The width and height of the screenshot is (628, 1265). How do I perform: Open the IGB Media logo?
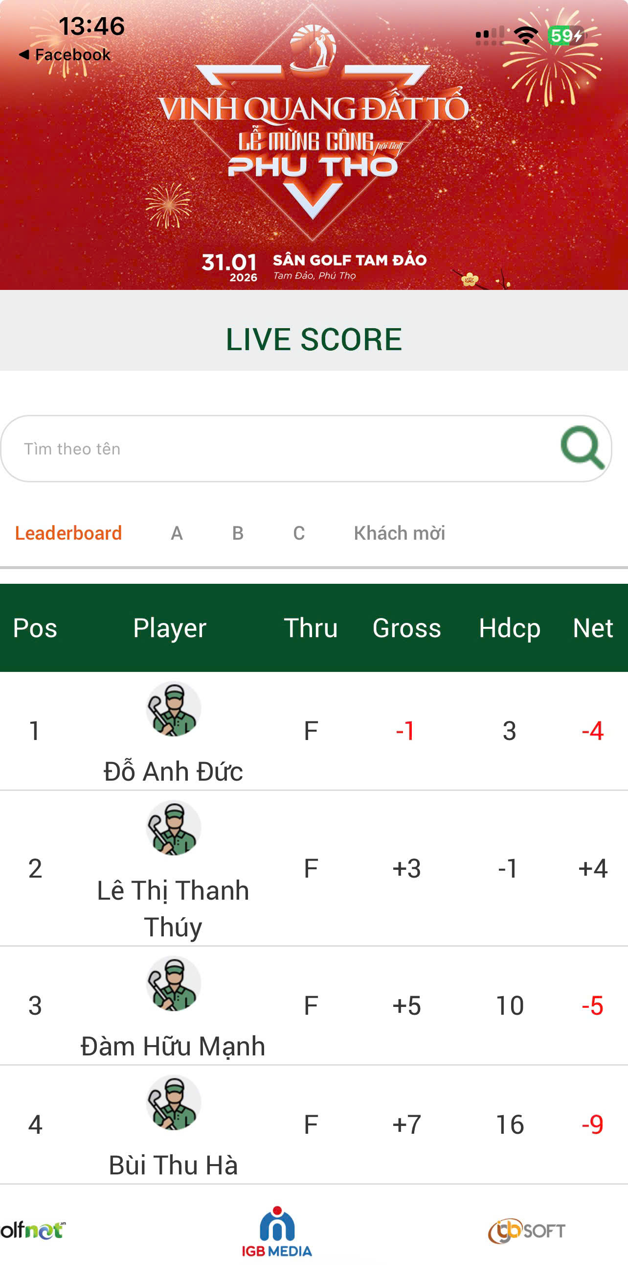(x=277, y=1231)
